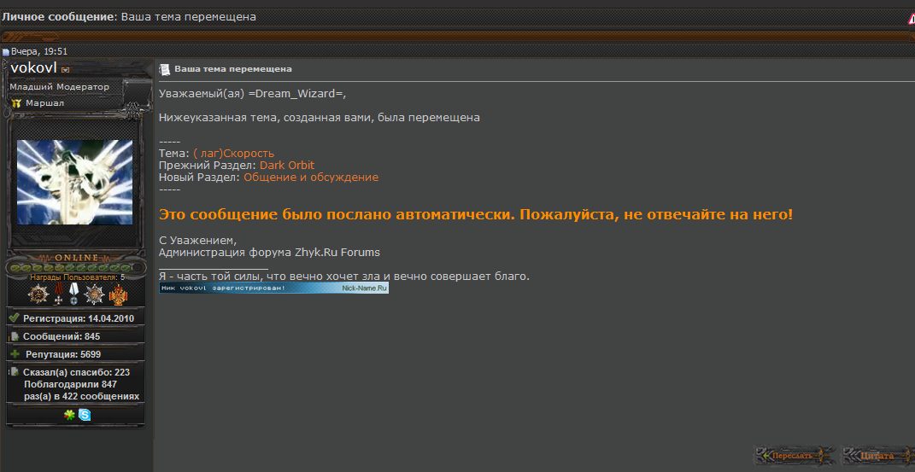
Task: Click the warning triangle icon
Action: point(910,18)
